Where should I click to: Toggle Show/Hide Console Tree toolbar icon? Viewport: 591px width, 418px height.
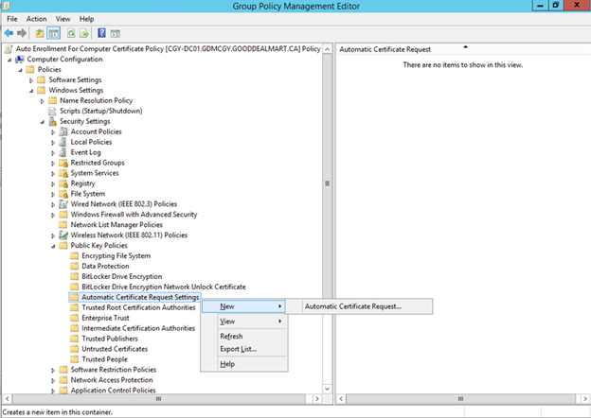[x=54, y=32]
